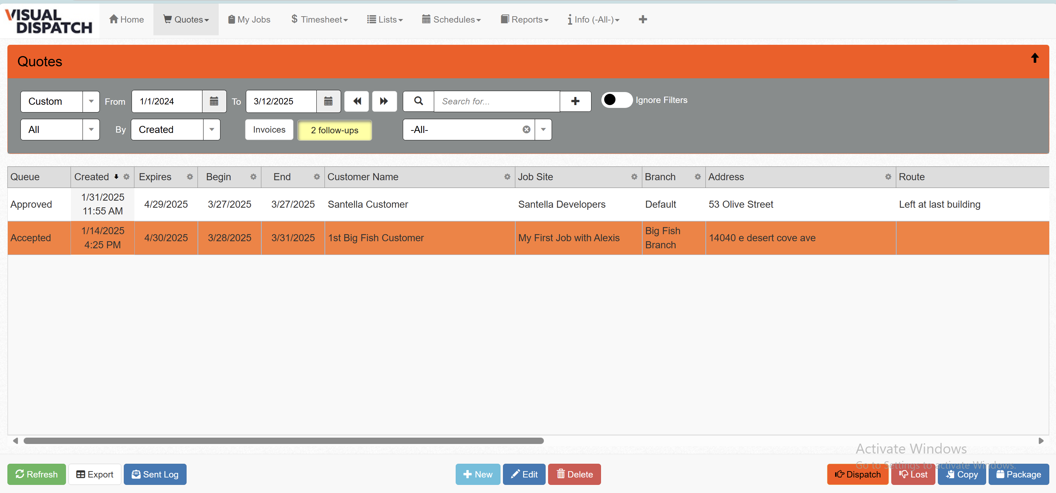The height and width of the screenshot is (493, 1056).
Task: Open Created column settings gear
Action: click(126, 177)
